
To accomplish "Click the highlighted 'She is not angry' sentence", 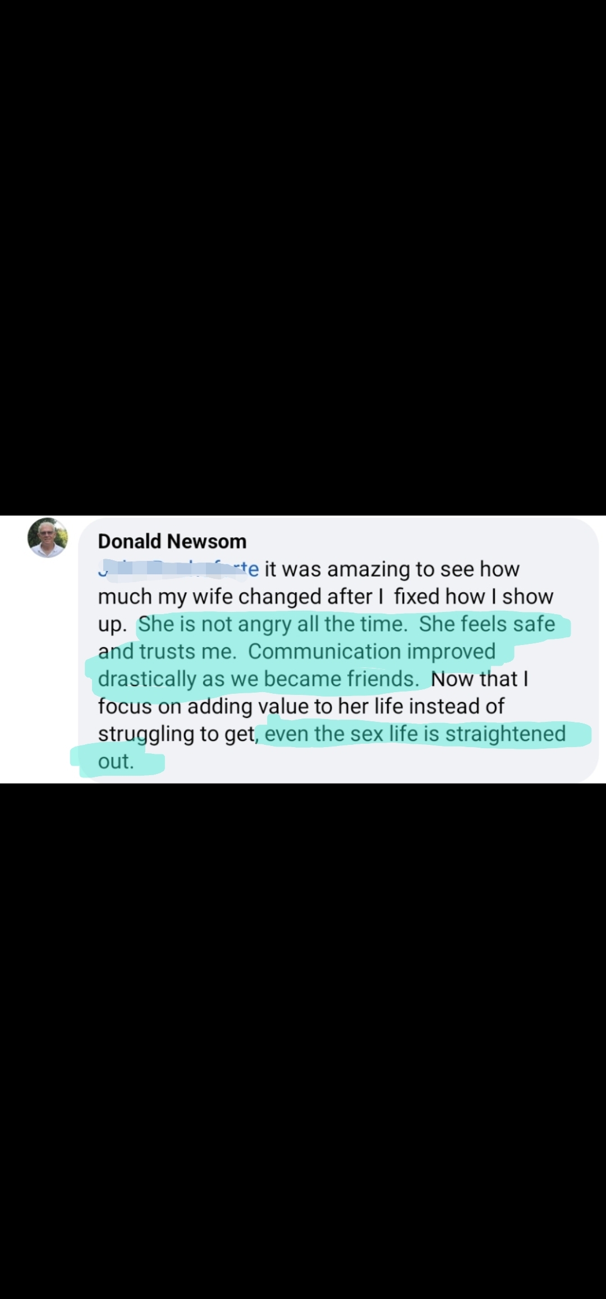I will point(273,624).
